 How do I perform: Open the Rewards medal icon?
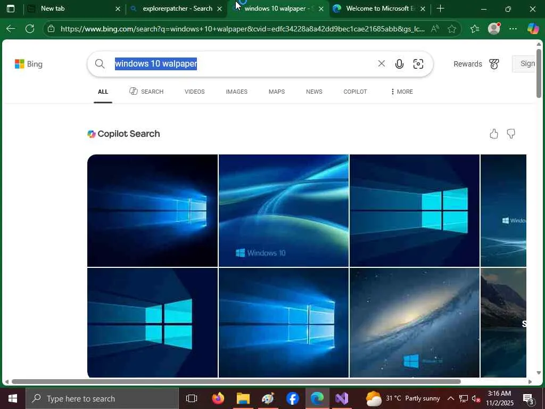[x=494, y=64]
